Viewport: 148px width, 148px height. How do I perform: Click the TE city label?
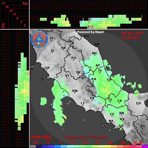coord(100,71)
